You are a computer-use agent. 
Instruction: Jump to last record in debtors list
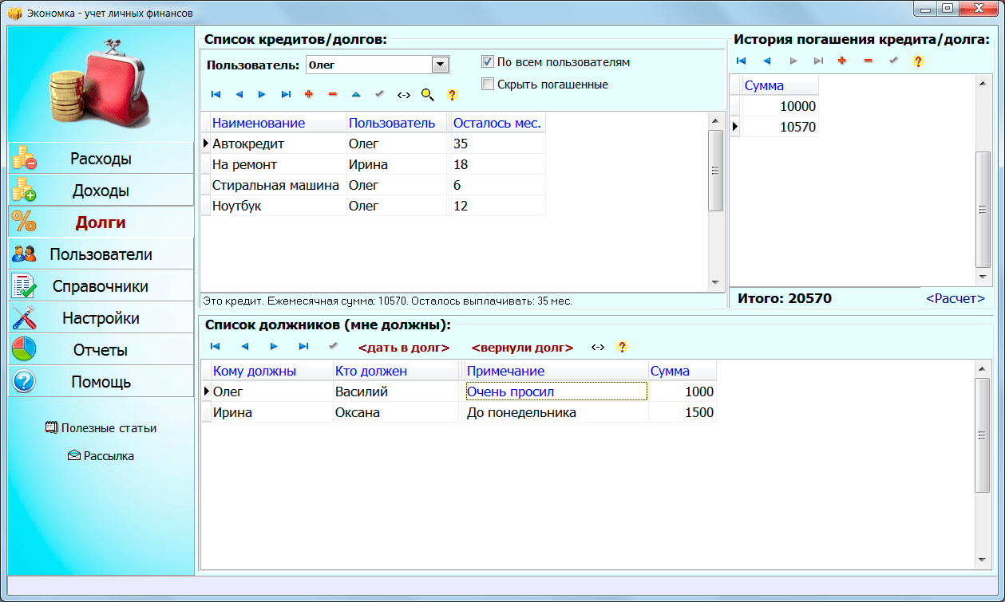(x=303, y=347)
